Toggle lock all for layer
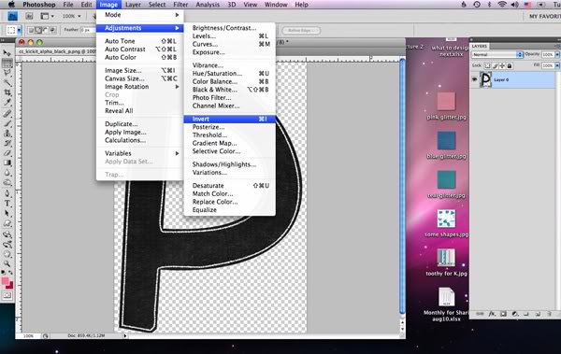The width and height of the screenshot is (561, 354). [510, 65]
